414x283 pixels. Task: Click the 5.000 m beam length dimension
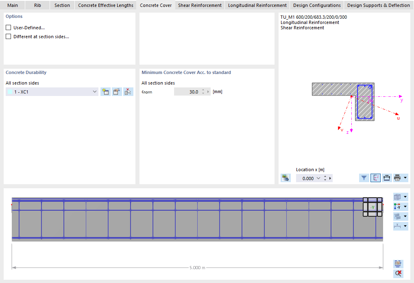197,268
